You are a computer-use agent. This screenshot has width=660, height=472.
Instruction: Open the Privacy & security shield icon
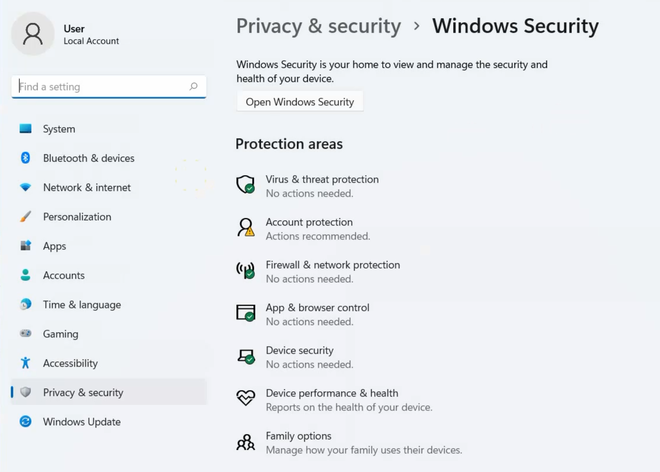pyautogui.click(x=26, y=392)
